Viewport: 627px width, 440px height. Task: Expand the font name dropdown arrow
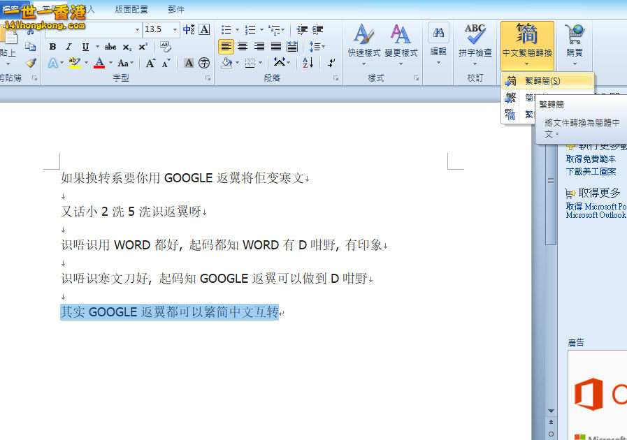click(x=137, y=29)
